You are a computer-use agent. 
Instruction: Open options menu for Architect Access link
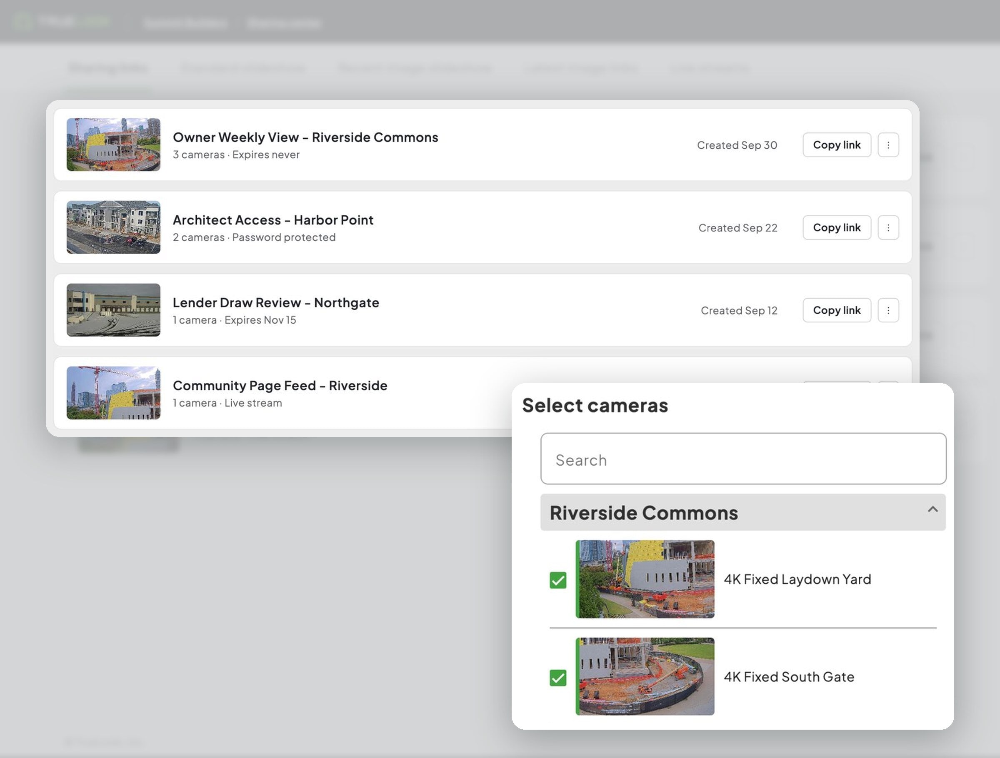point(888,227)
